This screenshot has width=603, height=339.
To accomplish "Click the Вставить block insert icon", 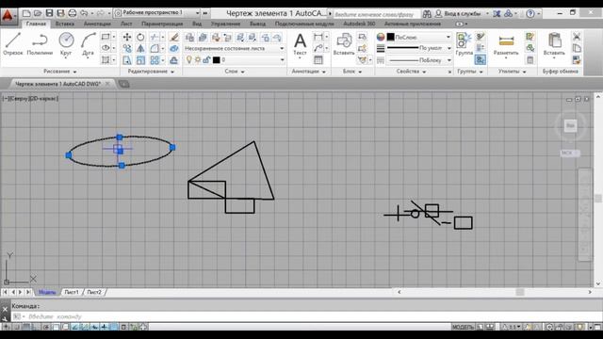I will point(344,44).
